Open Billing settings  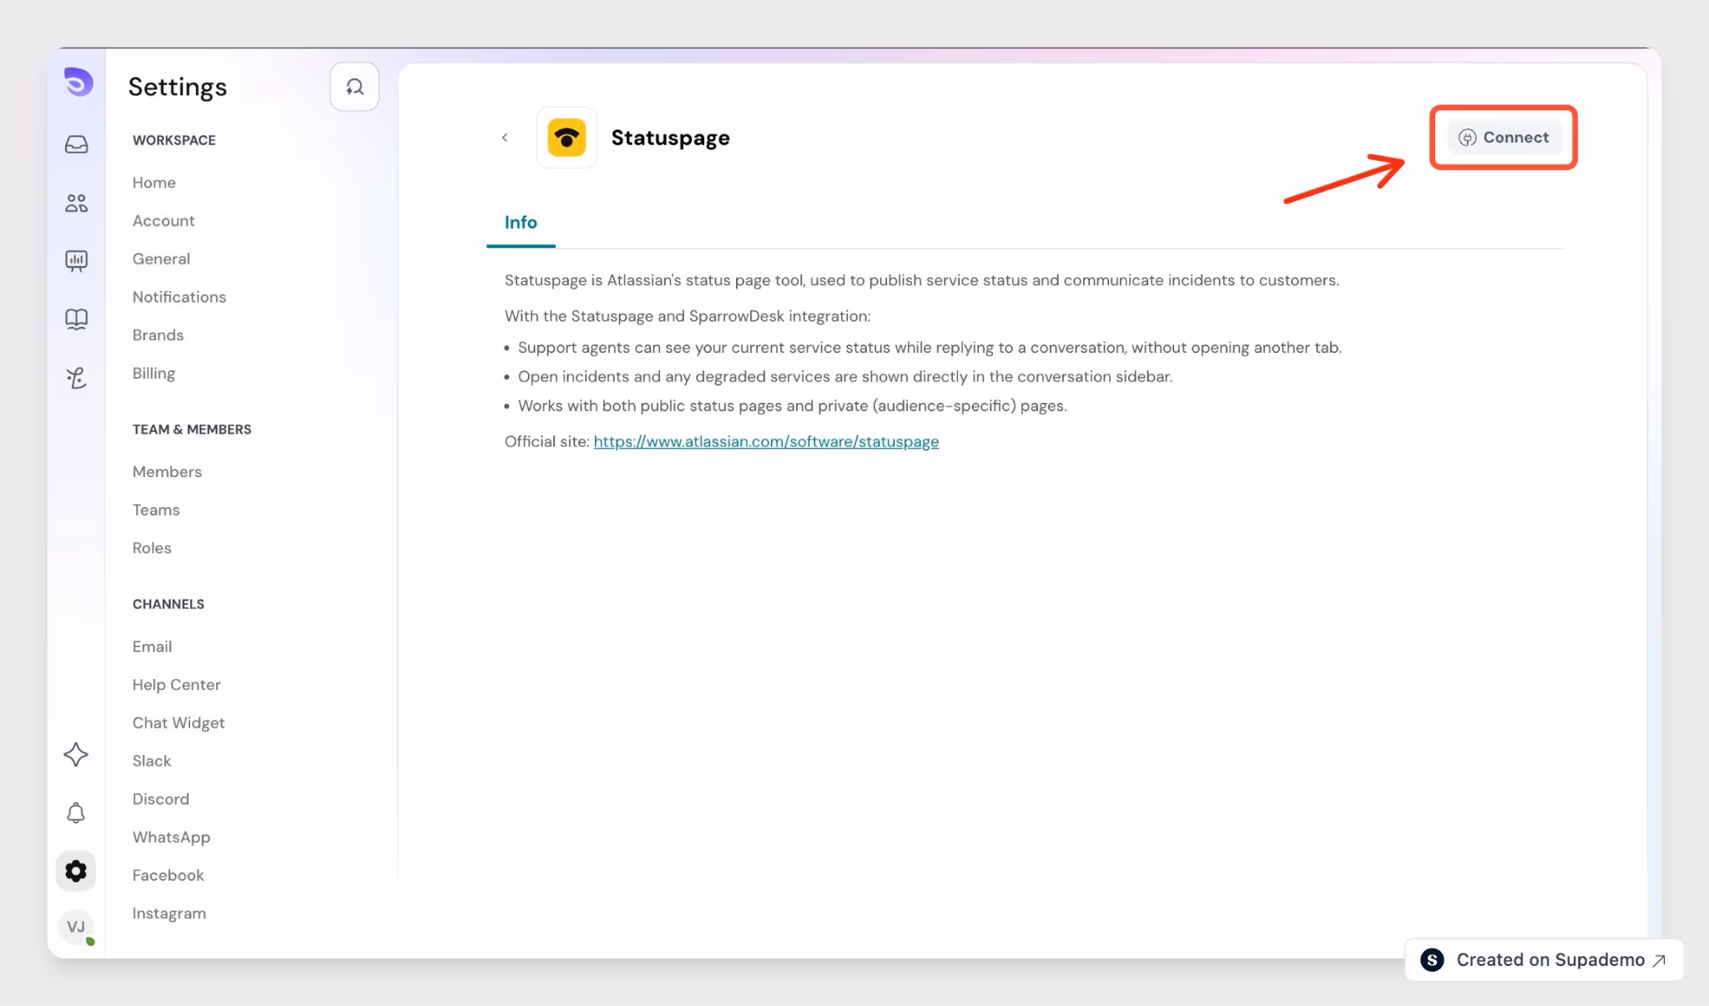pyautogui.click(x=154, y=373)
